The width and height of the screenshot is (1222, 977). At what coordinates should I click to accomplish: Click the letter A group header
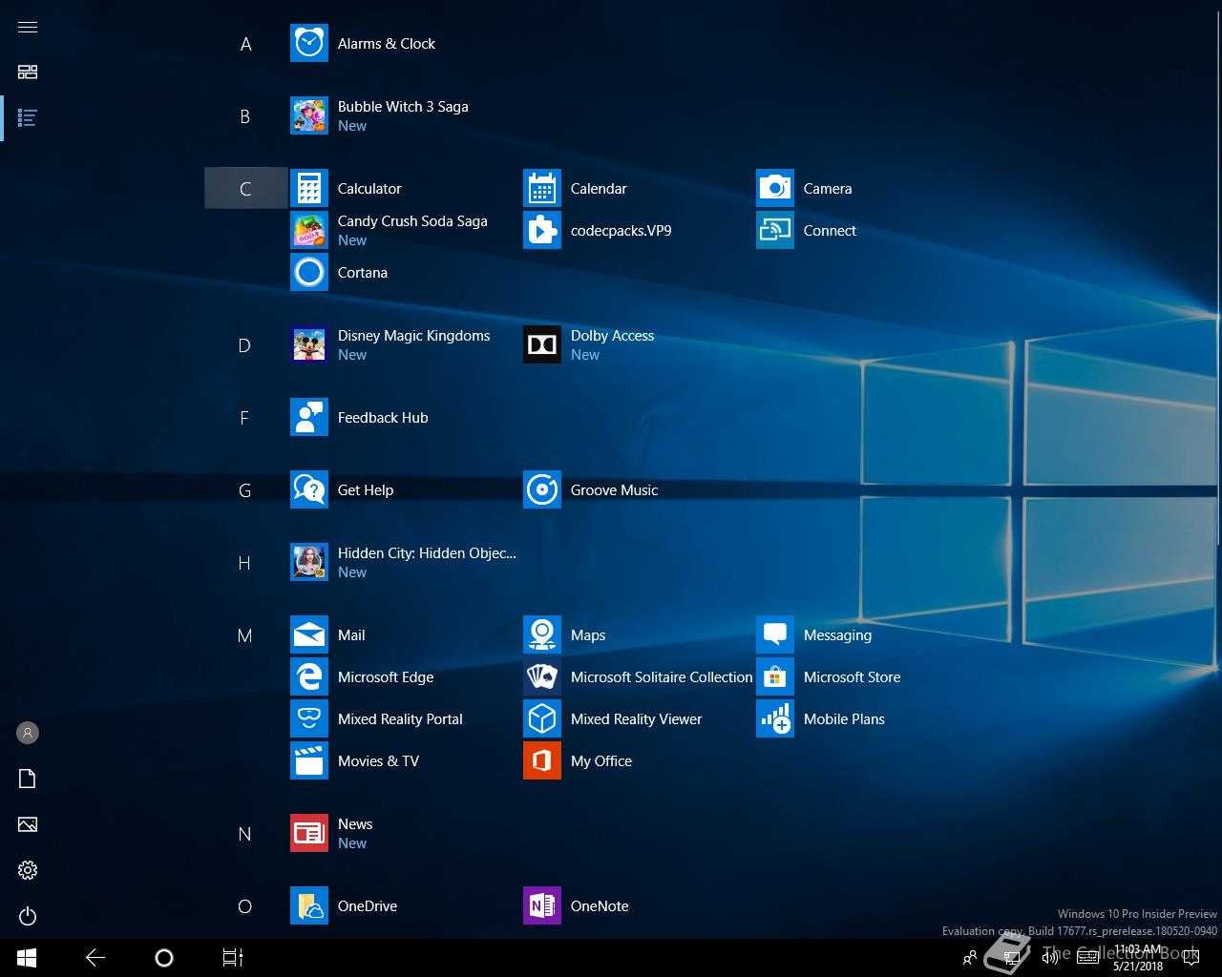(x=245, y=44)
